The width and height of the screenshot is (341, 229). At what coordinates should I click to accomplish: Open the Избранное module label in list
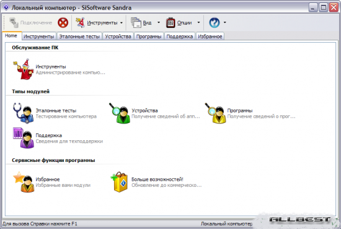click(x=48, y=179)
